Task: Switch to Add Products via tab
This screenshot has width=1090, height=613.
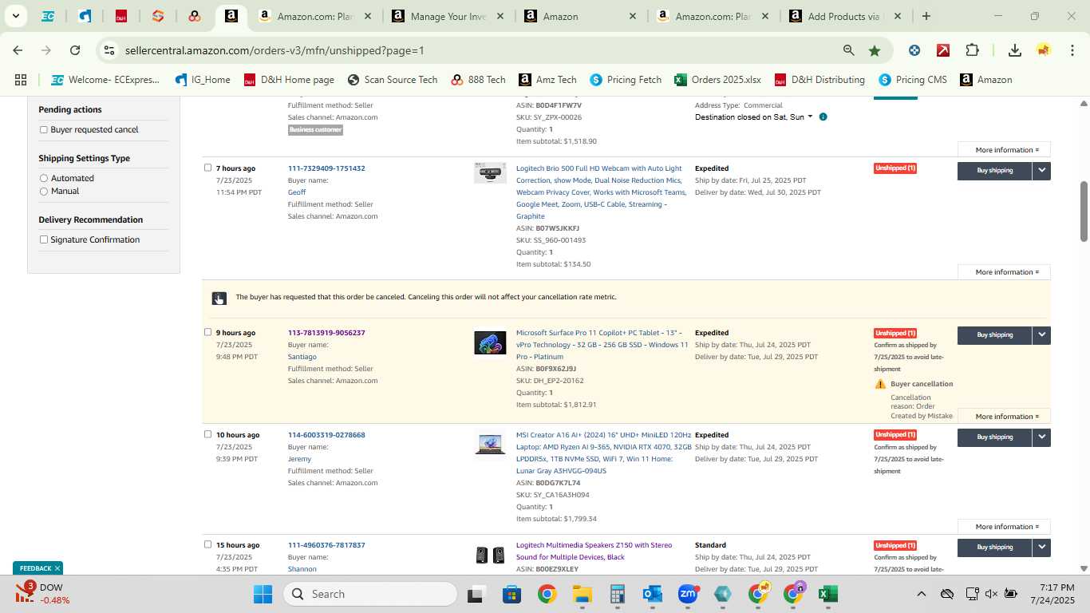Action: click(844, 16)
